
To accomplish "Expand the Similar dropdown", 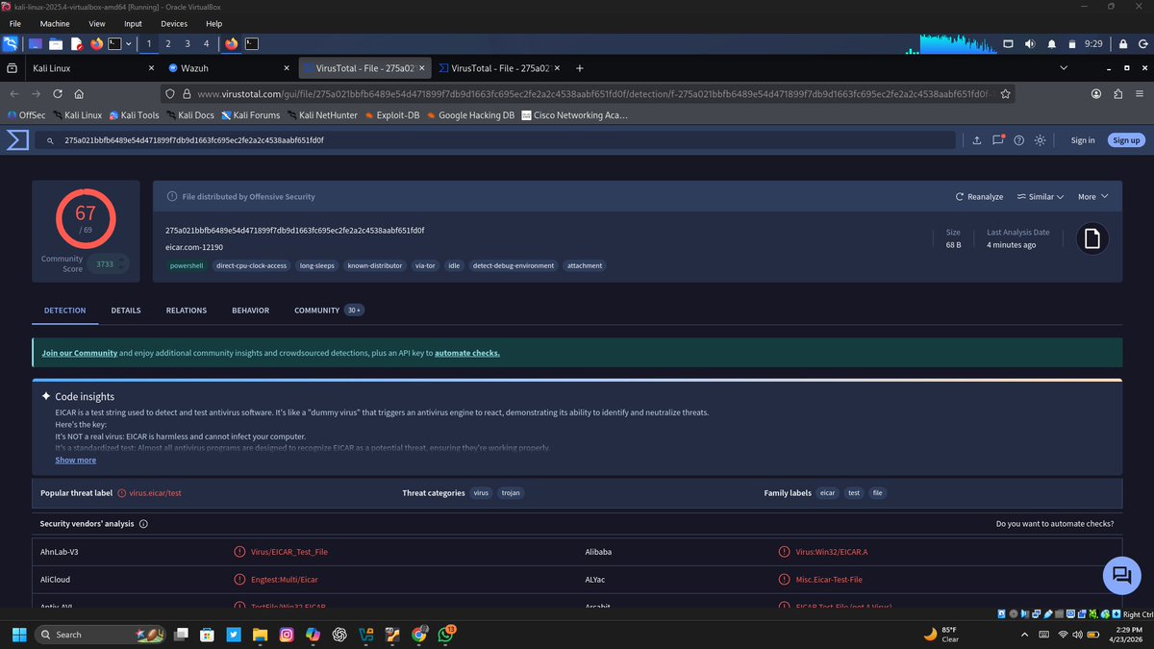I will (x=1040, y=196).
